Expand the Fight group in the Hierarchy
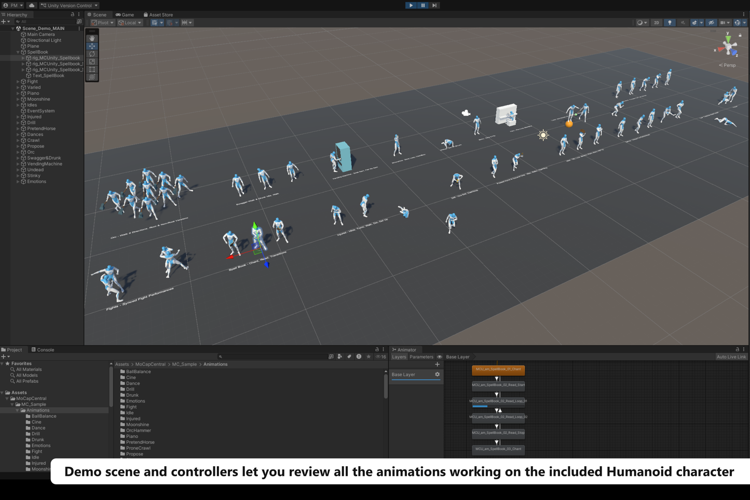Viewport: 750px width, 500px height. [18, 81]
